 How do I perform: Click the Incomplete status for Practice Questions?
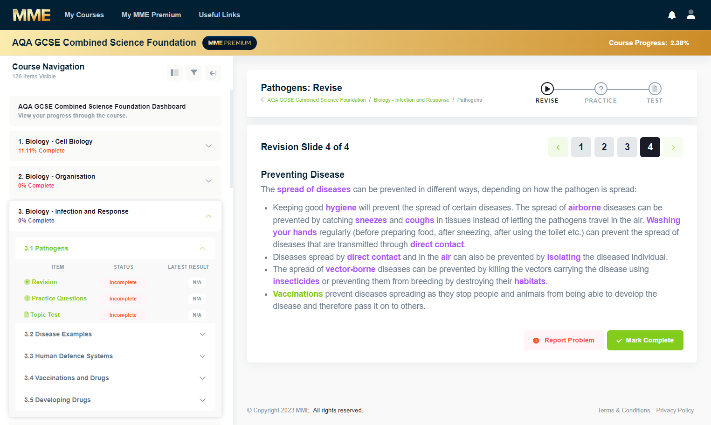[123, 299]
